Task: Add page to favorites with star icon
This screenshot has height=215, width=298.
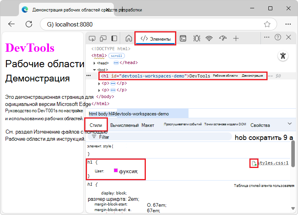Action: [x=267, y=24]
